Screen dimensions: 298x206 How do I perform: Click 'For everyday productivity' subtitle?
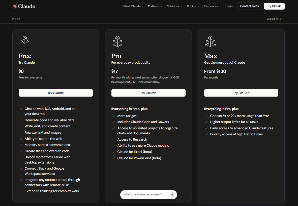tap(131, 62)
